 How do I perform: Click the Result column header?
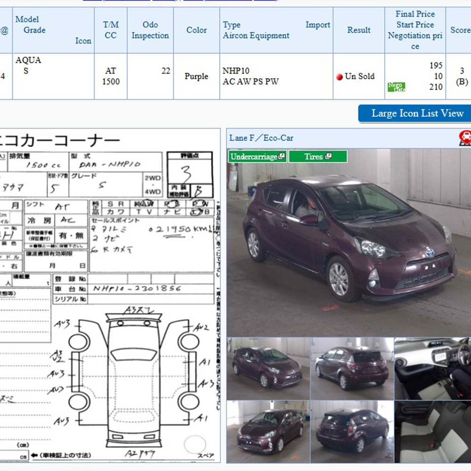click(x=358, y=30)
